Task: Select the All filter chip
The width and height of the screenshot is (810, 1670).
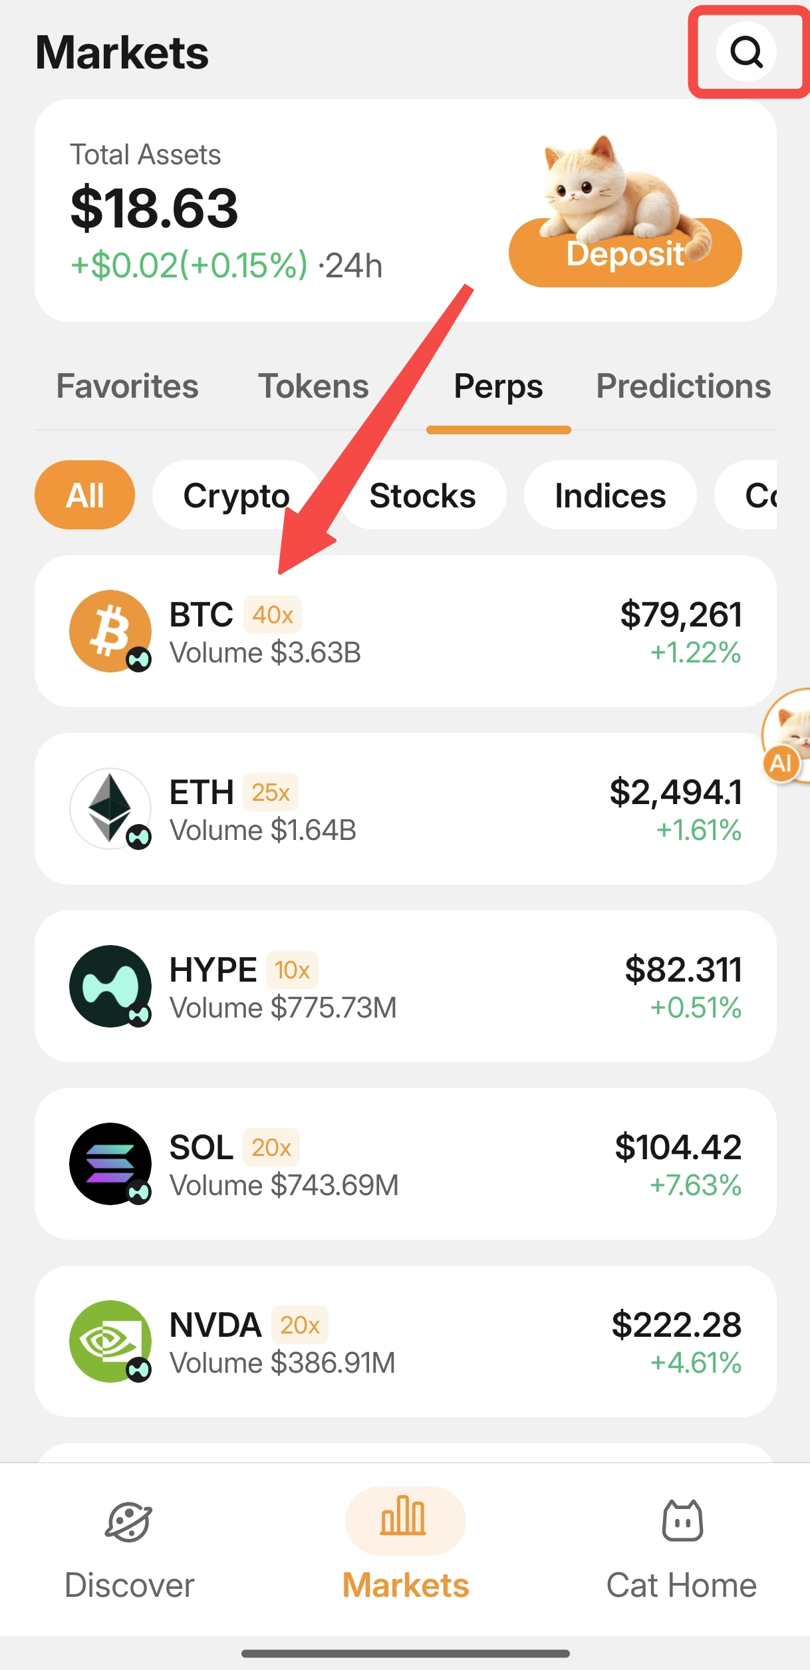Action: coord(84,495)
